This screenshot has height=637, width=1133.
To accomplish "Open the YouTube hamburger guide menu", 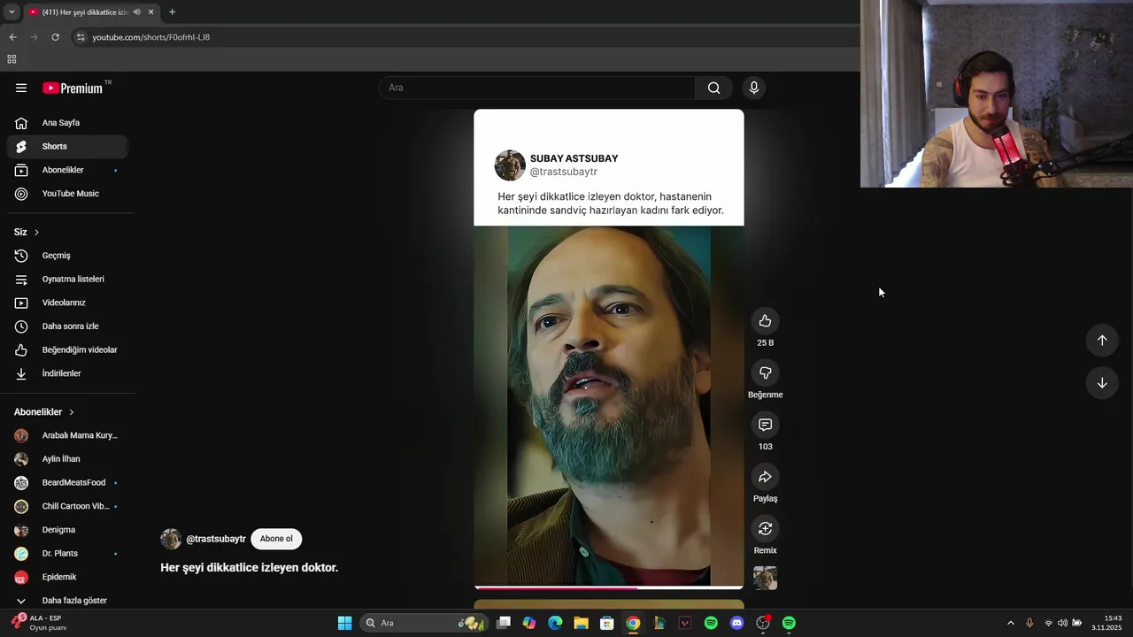I will tap(21, 88).
